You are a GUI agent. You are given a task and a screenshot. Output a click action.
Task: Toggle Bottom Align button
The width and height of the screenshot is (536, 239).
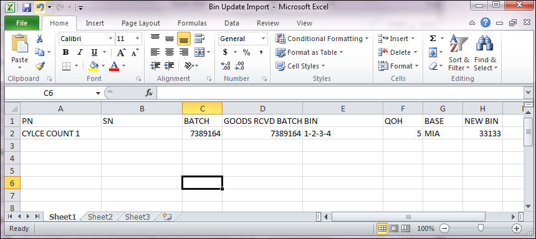coord(184,39)
